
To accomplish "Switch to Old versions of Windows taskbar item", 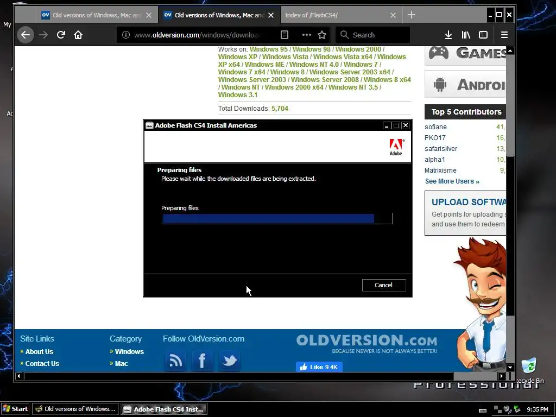I will coord(75,409).
